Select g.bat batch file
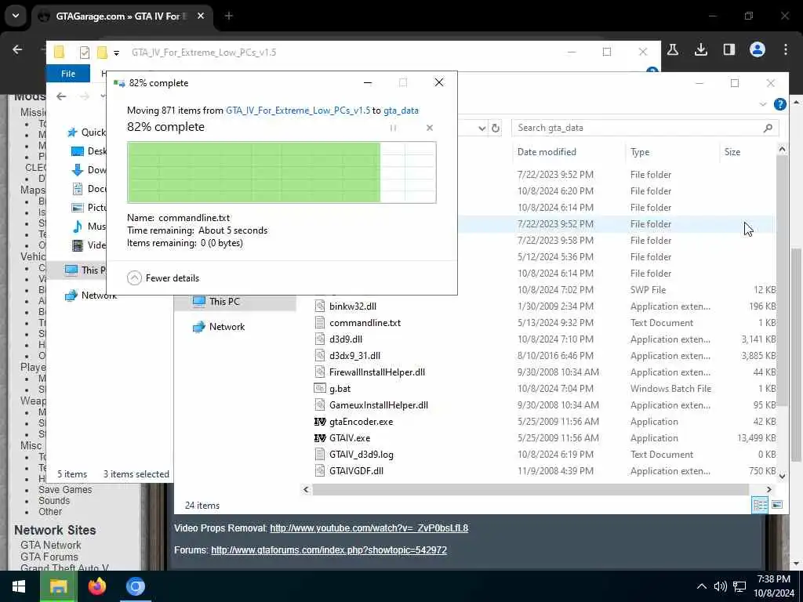The width and height of the screenshot is (803, 602). point(340,389)
